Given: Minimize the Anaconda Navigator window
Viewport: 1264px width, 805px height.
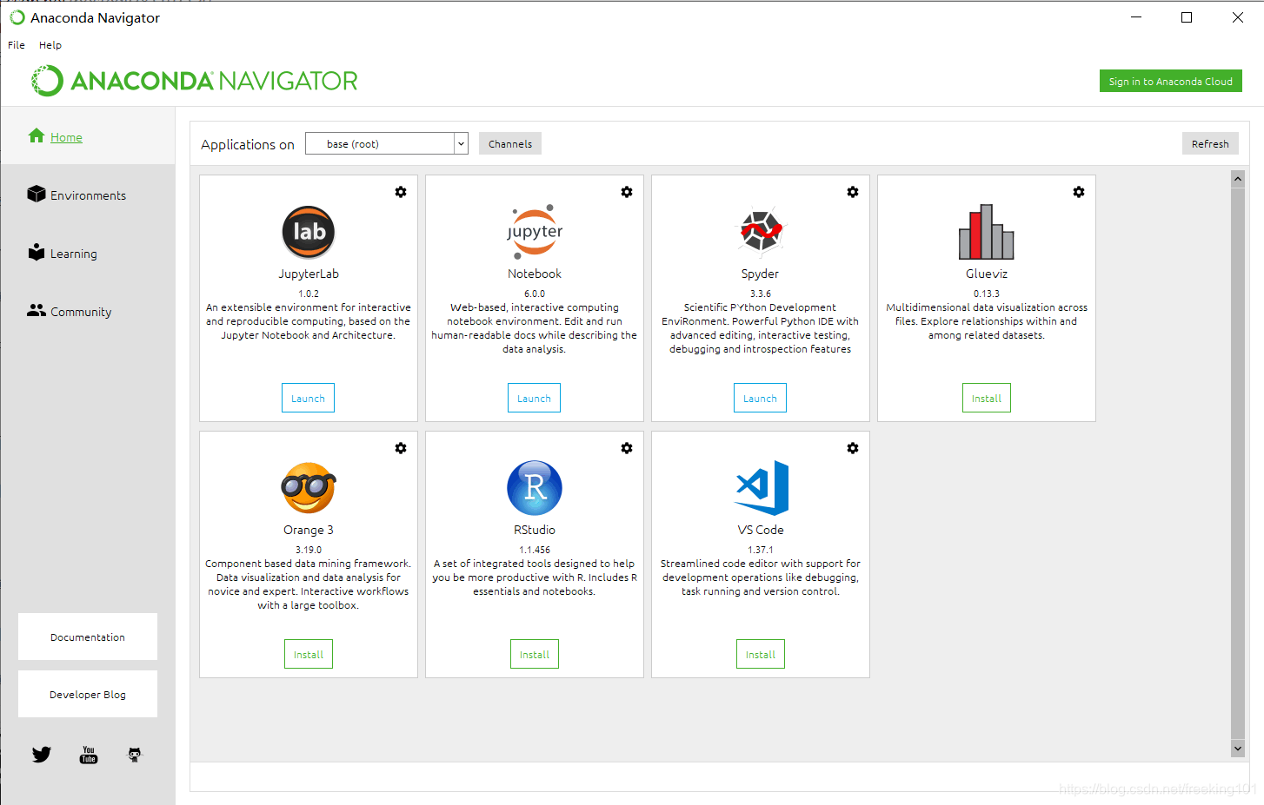Looking at the screenshot, I should click(x=1136, y=17).
